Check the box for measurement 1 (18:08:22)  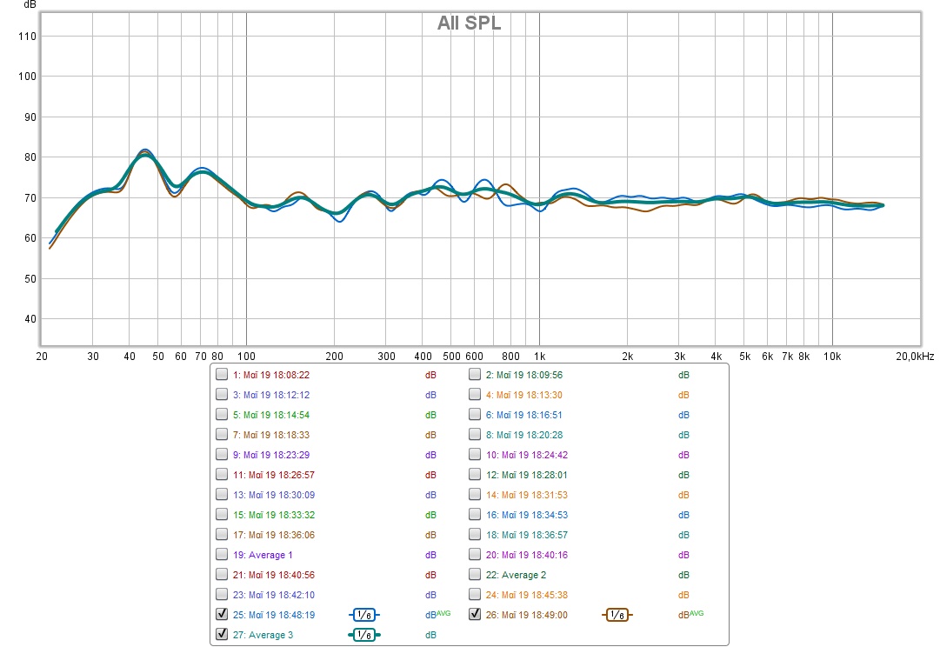pos(222,375)
